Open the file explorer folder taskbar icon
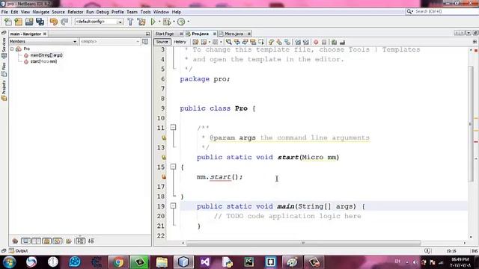The width and height of the screenshot is (479, 269). [x=162, y=262]
